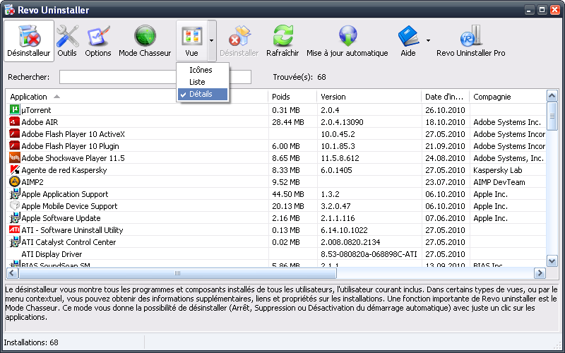Click version 6.14.10.1022 cell
This screenshot has width=565, height=353.
pos(344,230)
